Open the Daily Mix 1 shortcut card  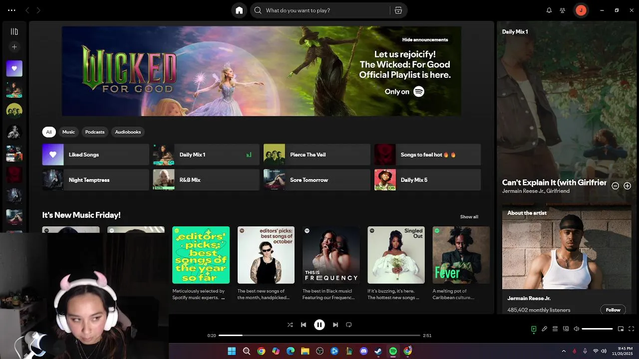tap(206, 155)
